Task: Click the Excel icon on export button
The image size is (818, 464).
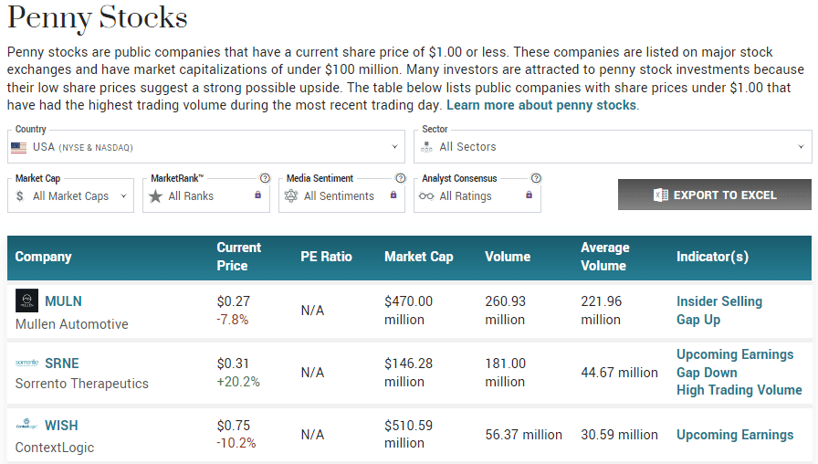Action: 660,195
